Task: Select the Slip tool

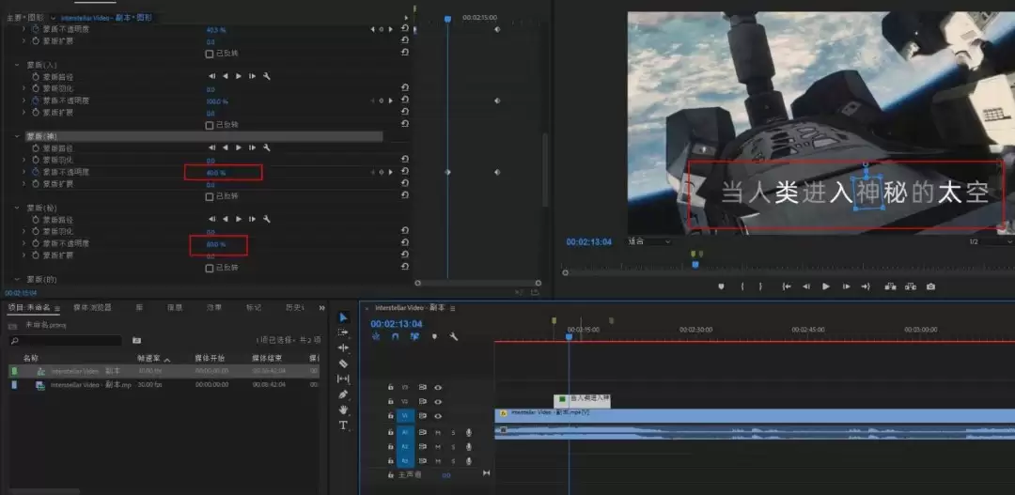Action: pos(343,379)
